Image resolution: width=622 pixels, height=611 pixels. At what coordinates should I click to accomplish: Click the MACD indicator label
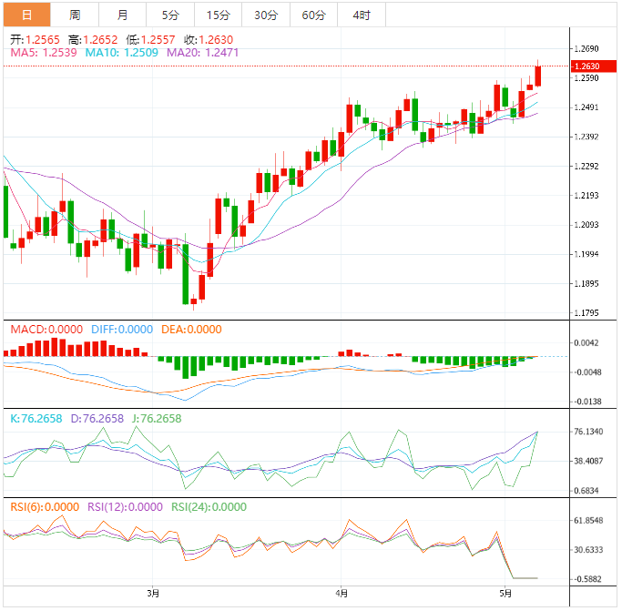click(x=46, y=330)
